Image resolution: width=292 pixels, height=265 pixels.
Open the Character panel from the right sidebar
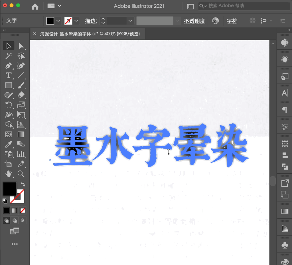(284, 93)
